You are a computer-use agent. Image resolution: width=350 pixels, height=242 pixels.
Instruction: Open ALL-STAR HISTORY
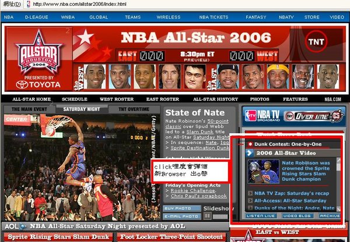click(216, 99)
